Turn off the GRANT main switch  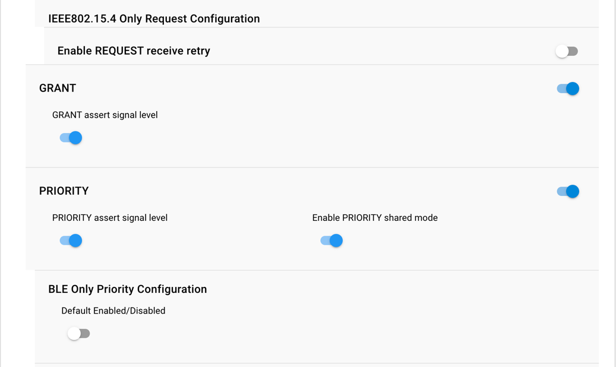(x=568, y=88)
